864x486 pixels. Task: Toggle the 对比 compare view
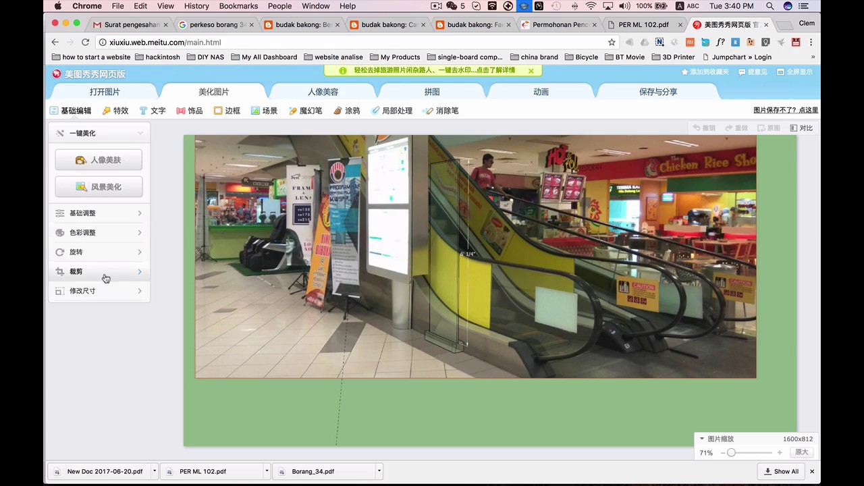pyautogui.click(x=801, y=128)
